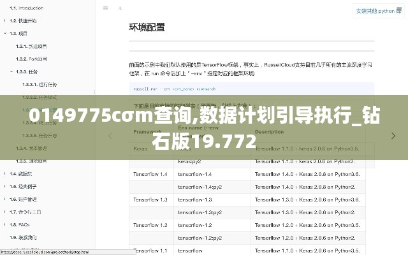
Task: Open the 1.4 sidebar entry
Action: [21, 174]
